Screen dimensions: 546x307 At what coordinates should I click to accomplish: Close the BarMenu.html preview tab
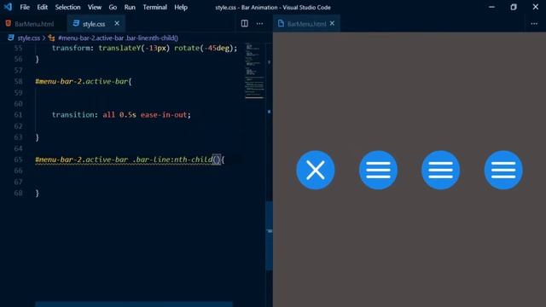pos(332,23)
